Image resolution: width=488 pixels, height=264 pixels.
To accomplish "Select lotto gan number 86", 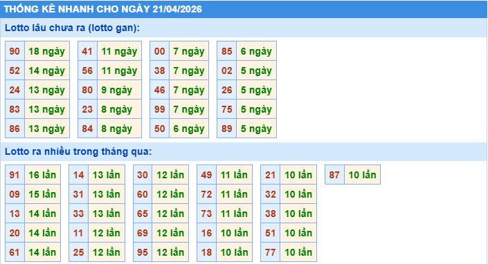I will click(x=15, y=129).
